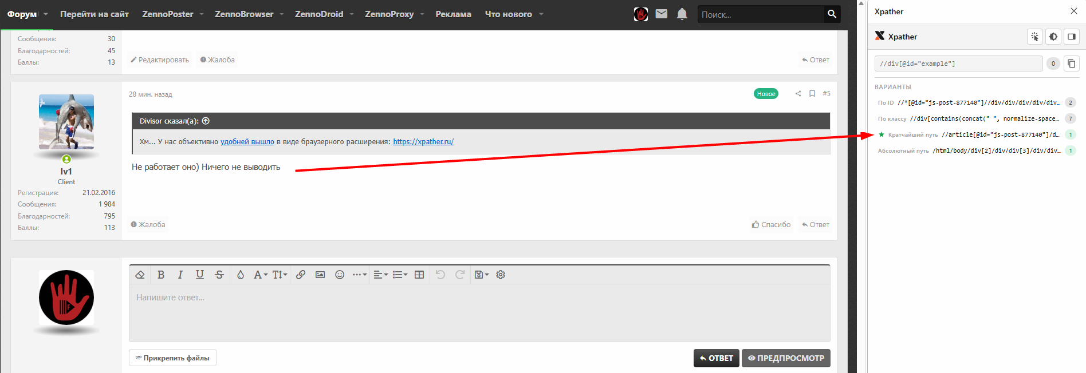Viewport: 1086px width, 373px height.
Task: Expand the 'Что нового' dropdown arrow
Action: (541, 14)
